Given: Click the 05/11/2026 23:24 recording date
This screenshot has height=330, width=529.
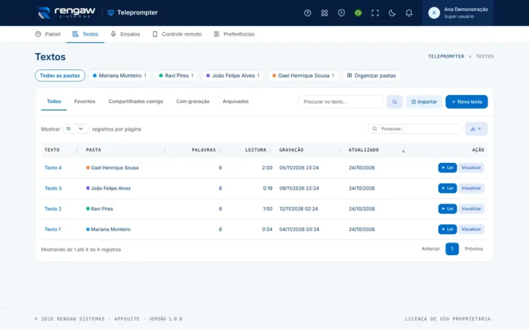Looking at the screenshot, I should coord(299,168).
